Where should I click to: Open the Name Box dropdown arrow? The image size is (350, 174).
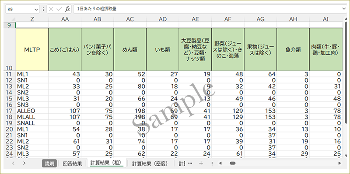36,9
